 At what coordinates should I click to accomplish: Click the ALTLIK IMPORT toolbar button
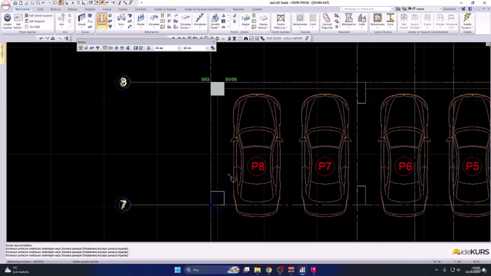pyautogui.click(x=293, y=38)
